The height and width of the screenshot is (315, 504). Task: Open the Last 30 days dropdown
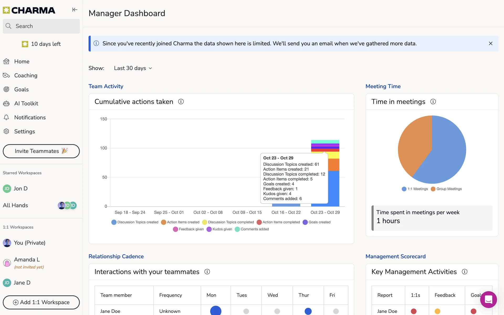(133, 68)
